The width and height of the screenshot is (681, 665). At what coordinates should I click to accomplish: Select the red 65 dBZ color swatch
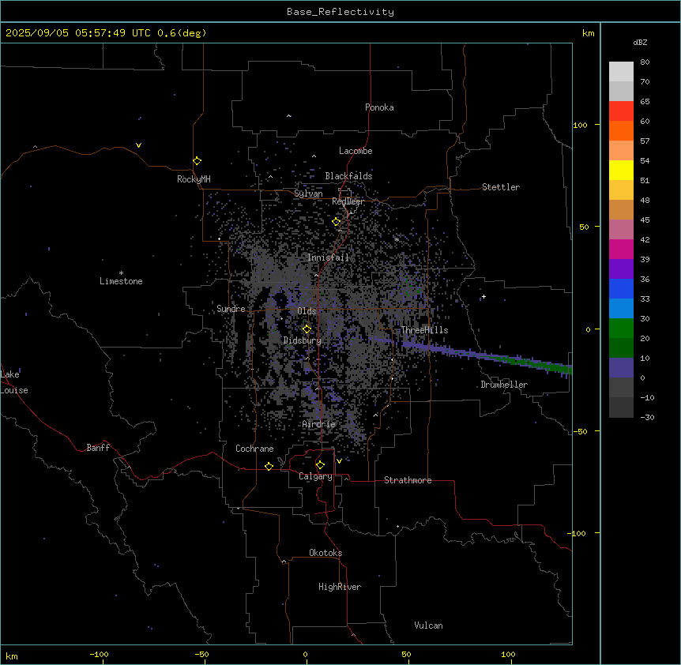tap(621, 111)
